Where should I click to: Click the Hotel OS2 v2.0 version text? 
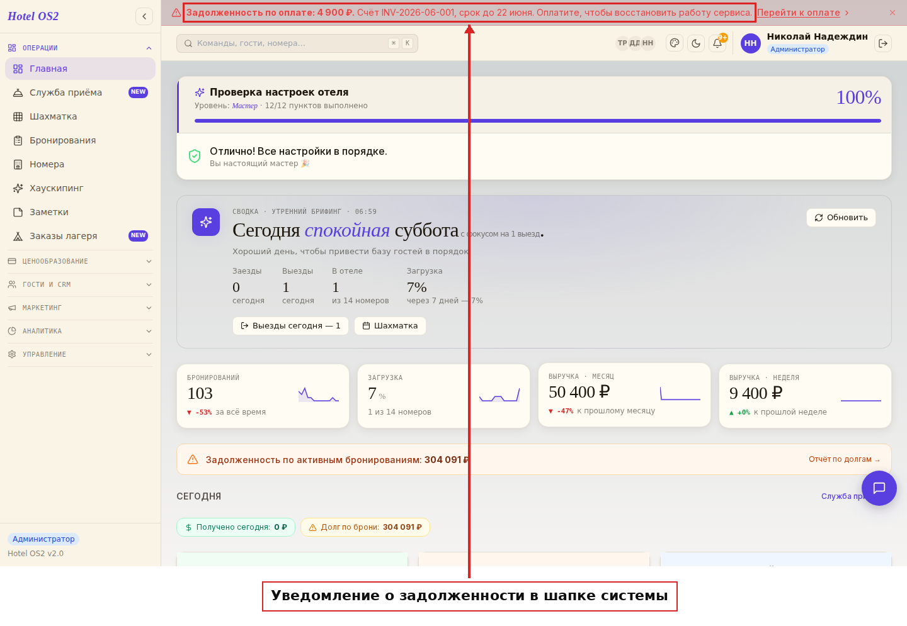pos(36,554)
